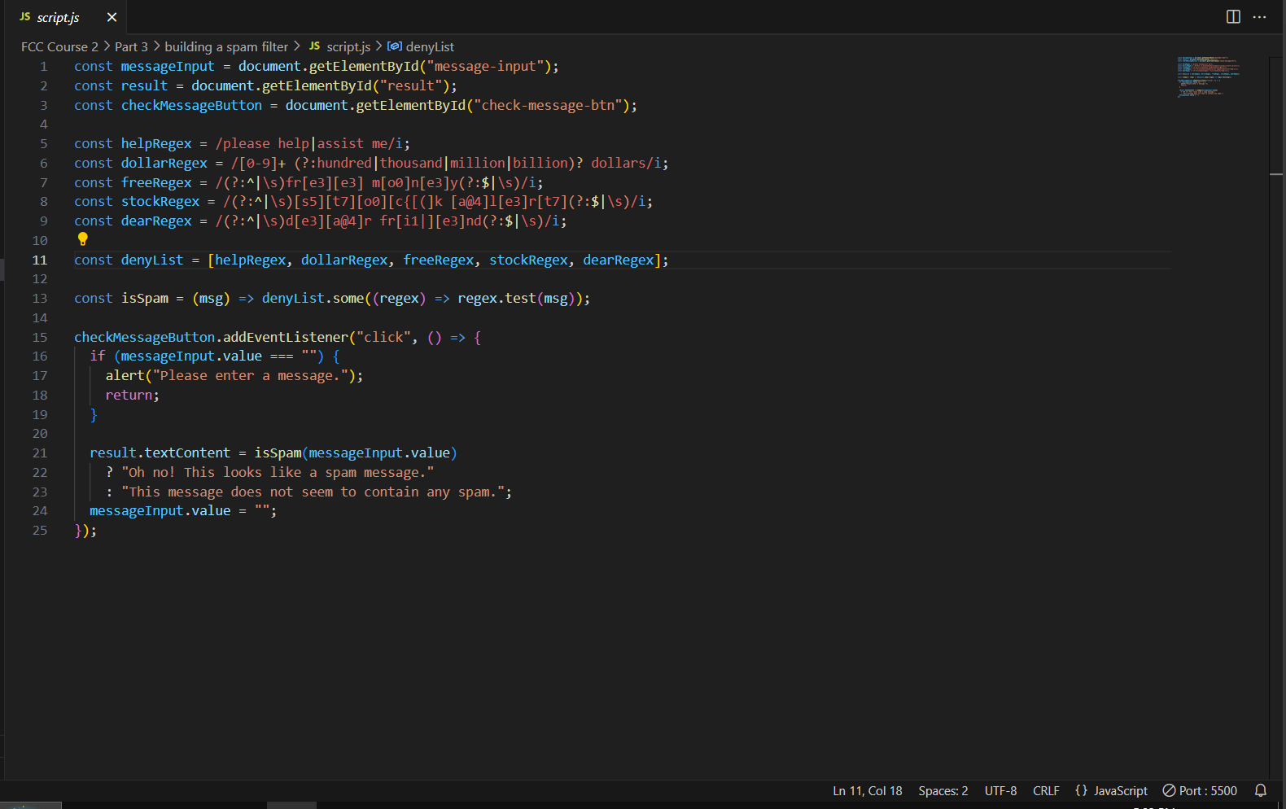The height and width of the screenshot is (809, 1286).
Task: Click the JavaScript language mode selector
Action: (1111, 790)
